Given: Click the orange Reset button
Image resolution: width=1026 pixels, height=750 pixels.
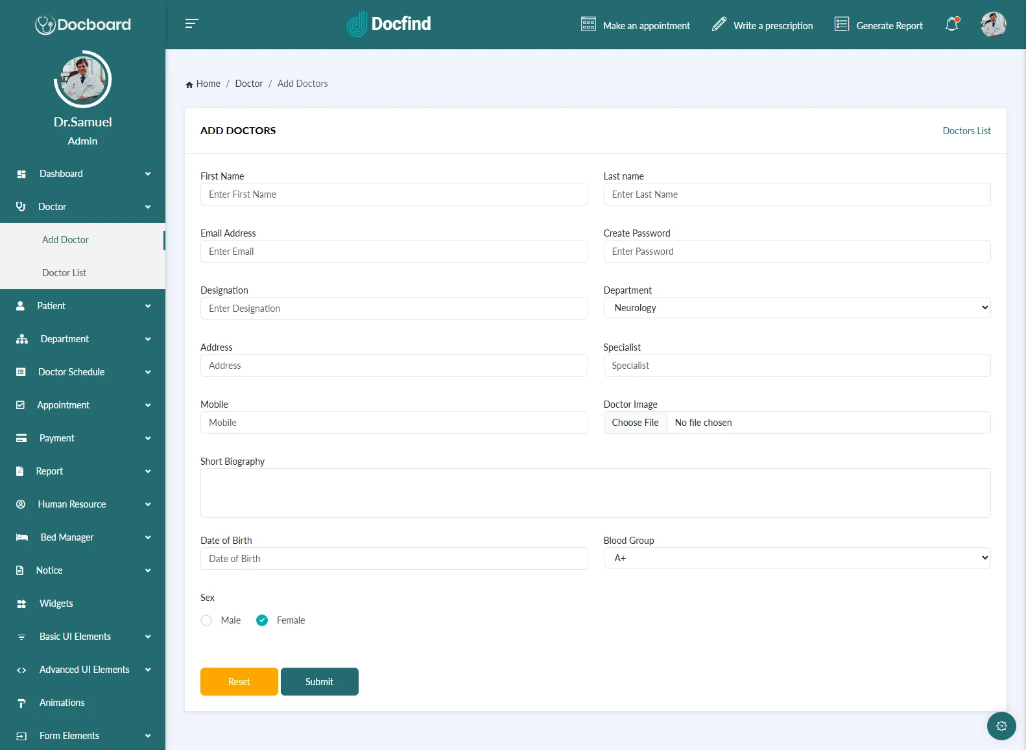Looking at the screenshot, I should pos(239,682).
